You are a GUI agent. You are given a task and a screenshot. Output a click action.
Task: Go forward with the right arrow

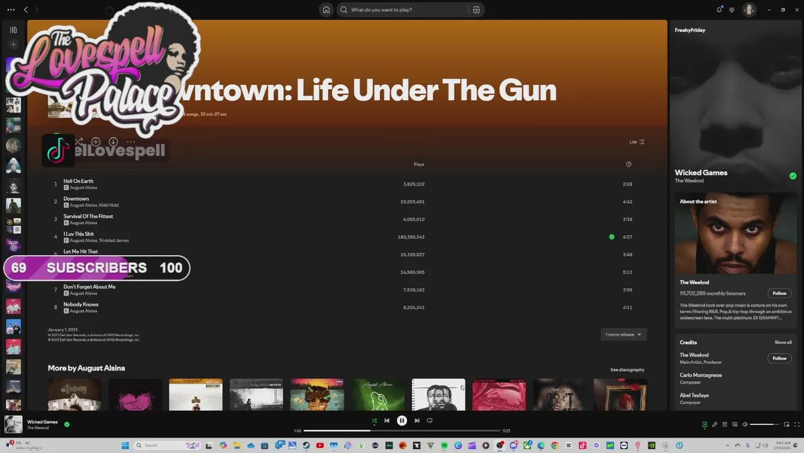(x=36, y=9)
